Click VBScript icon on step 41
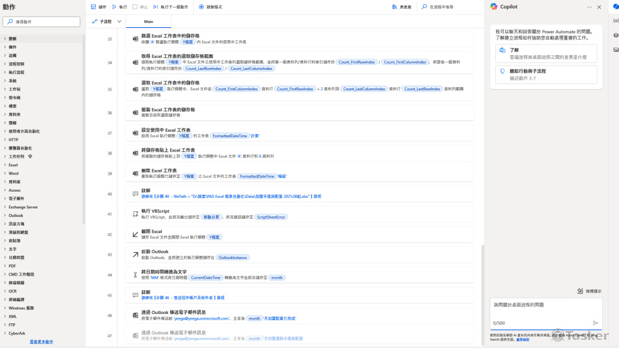 [136, 214]
